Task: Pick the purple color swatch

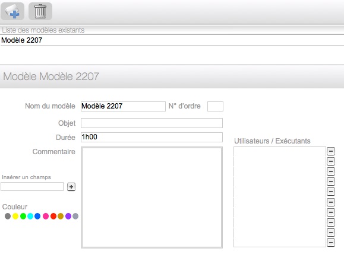Action: 68,216
